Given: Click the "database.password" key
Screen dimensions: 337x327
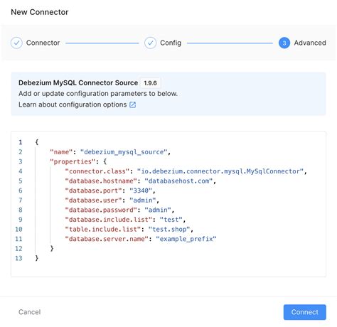Looking at the screenshot, I should click(x=101, y=210).
